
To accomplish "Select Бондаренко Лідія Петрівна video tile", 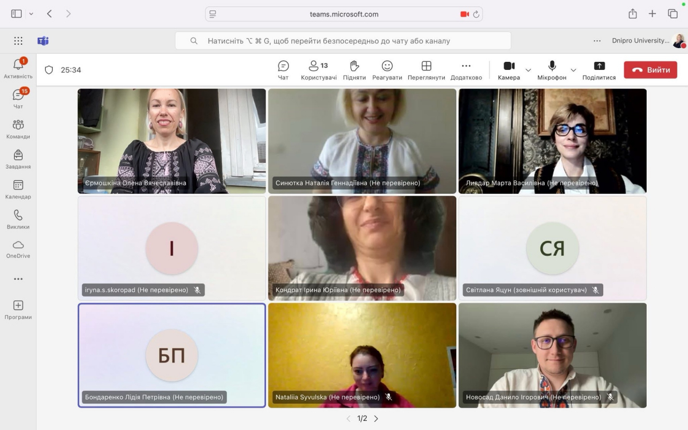I will tap(171, 355).
